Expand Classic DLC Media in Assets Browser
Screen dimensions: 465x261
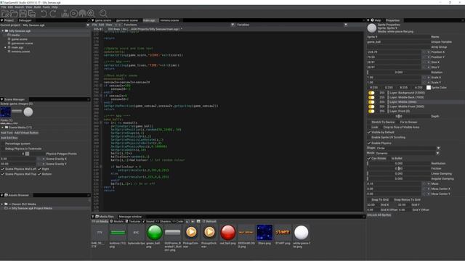click(x=2, y=204)
